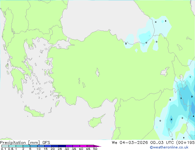The image size is (195, 150).
Task: Click the '45' legend scale label
Action: 88,149
